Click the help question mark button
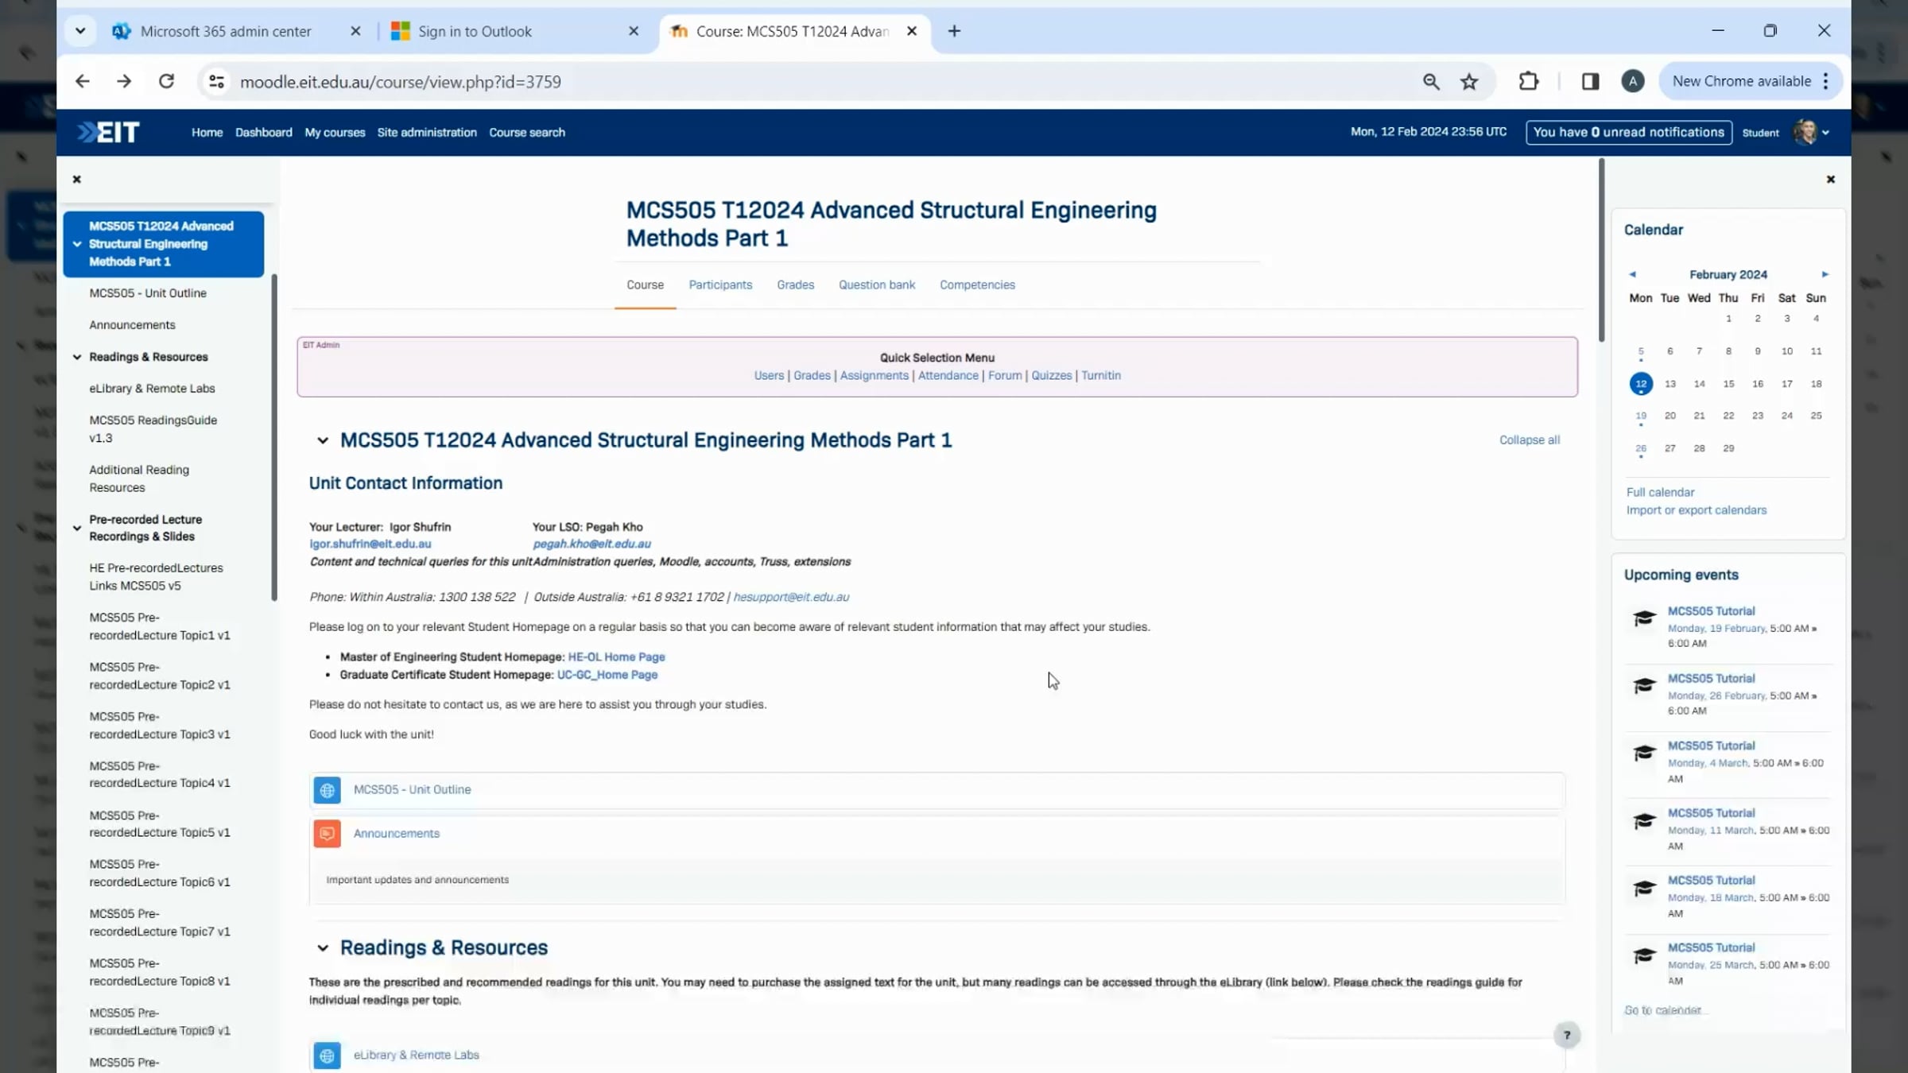Image resolution: width=1908 pixels, height=1073 pixels. coord(1567,1035)
